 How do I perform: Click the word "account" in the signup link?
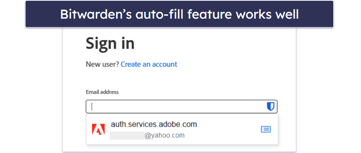pyautogui.click(x=165, y=64)
